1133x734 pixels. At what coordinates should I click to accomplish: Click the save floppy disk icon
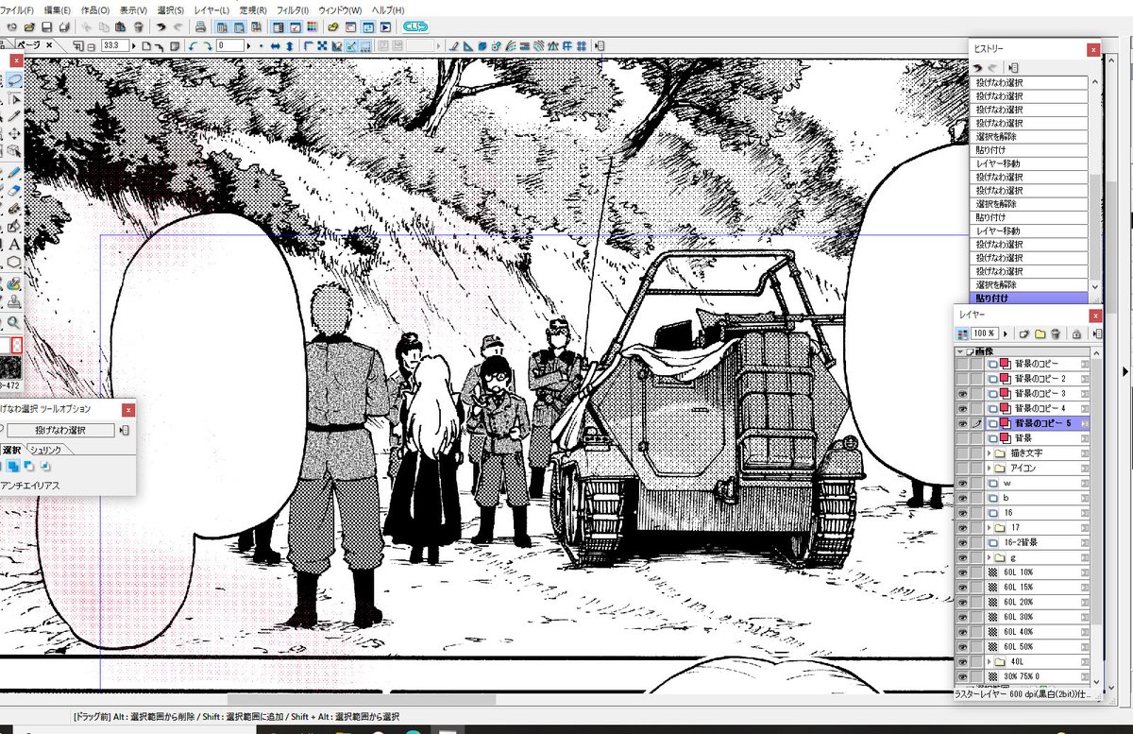46,27
